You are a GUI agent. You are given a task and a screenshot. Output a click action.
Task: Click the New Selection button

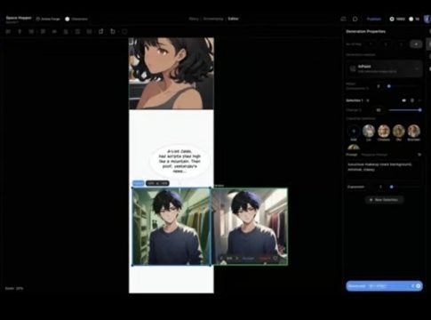coord(384,200)
